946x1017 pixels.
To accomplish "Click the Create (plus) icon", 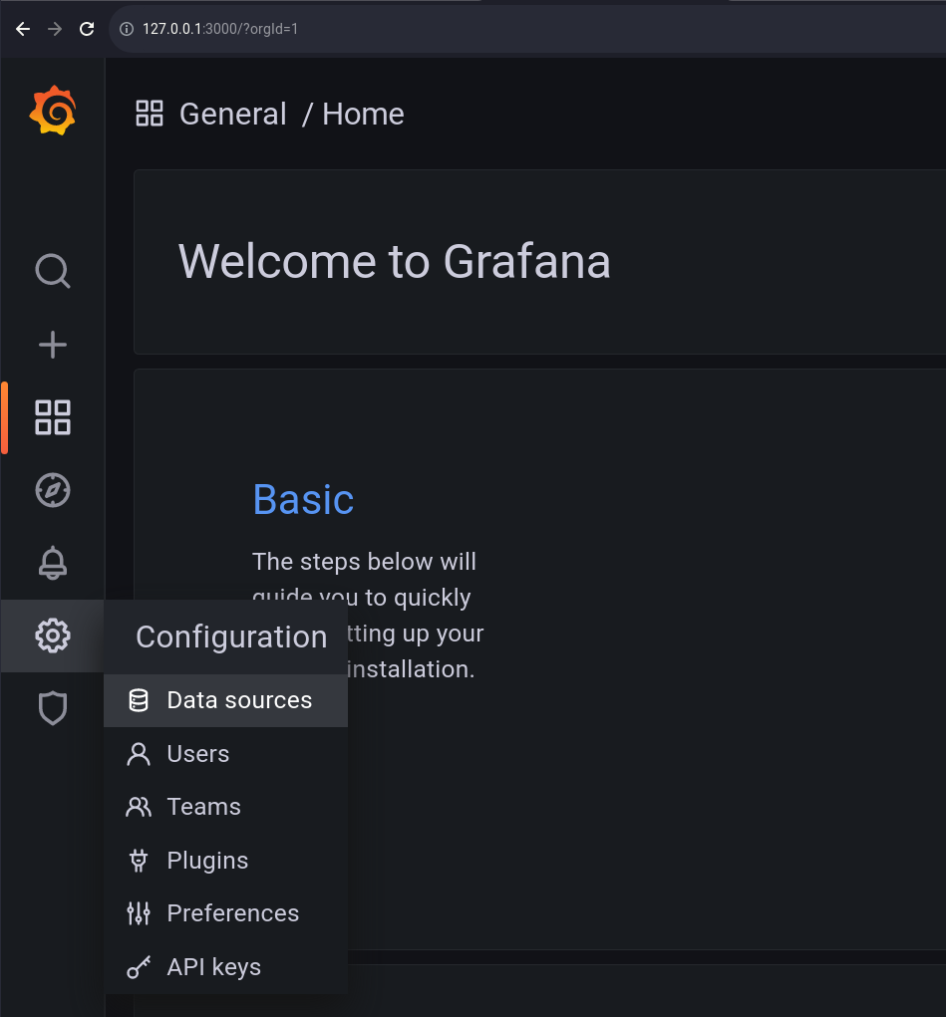I will tap(52, 344).
